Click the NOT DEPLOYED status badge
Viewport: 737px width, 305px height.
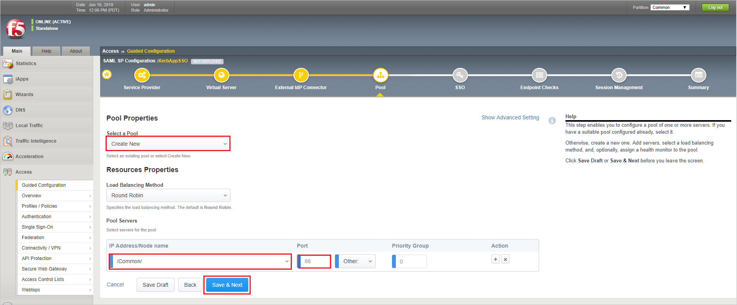(207, 61)
